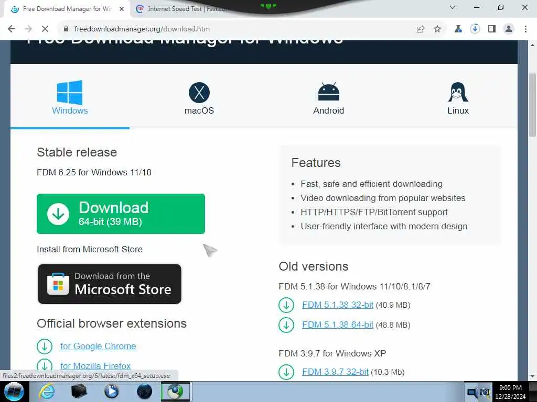Select the Linux platform tab
Screen dimensions: 537x402
tap(458, 98)
